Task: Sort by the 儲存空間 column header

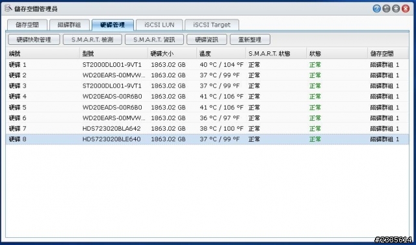Action: click(x=388, y=54)
